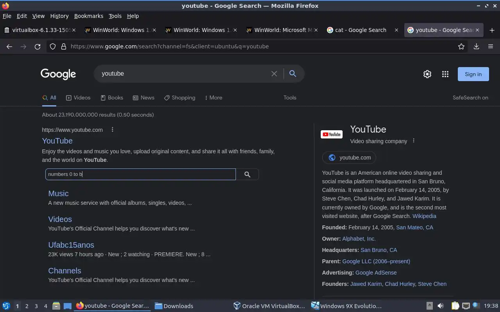Click the Google logo

[58, 74]
